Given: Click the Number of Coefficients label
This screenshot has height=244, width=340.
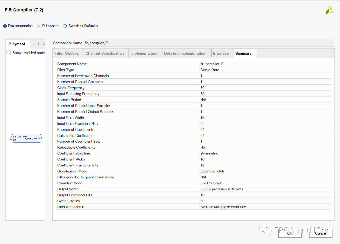Looking at the screenshot, I should point(76,130).
